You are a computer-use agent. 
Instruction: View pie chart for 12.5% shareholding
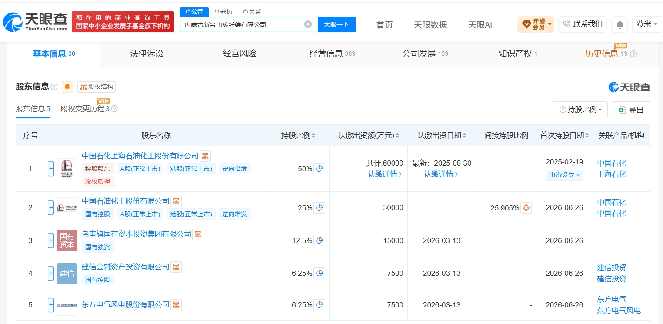click(320, 240)
